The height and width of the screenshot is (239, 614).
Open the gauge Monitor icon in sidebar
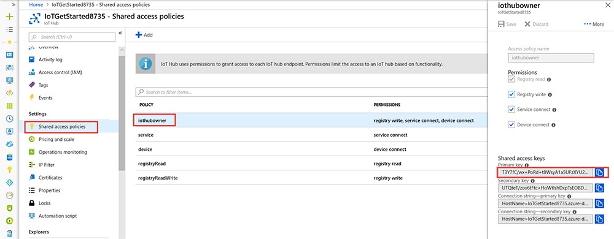coord(10,195)
